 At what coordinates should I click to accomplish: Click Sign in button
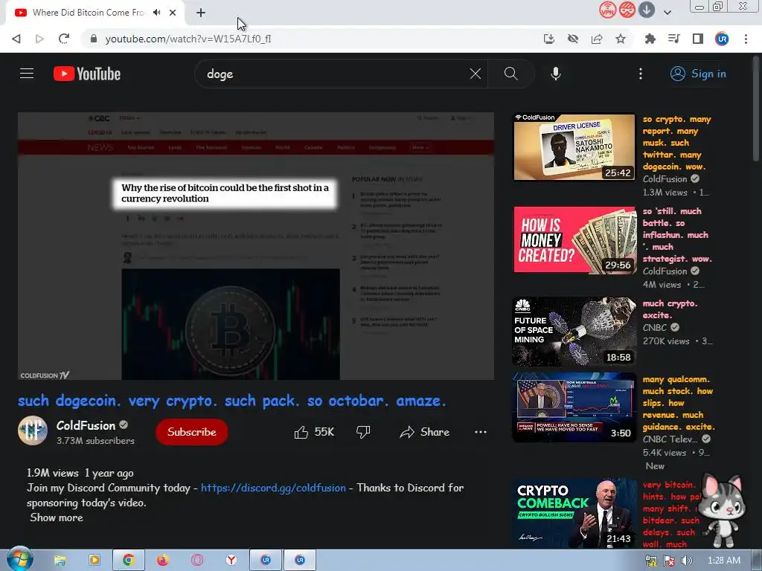(x=698, y=74)
